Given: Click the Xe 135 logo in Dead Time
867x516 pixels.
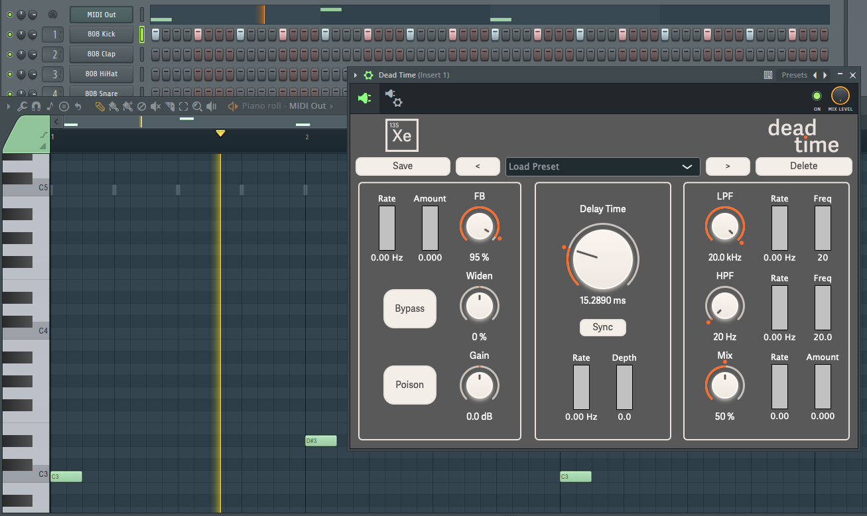Looking at the screenshot, I should [x=402, y=135].
